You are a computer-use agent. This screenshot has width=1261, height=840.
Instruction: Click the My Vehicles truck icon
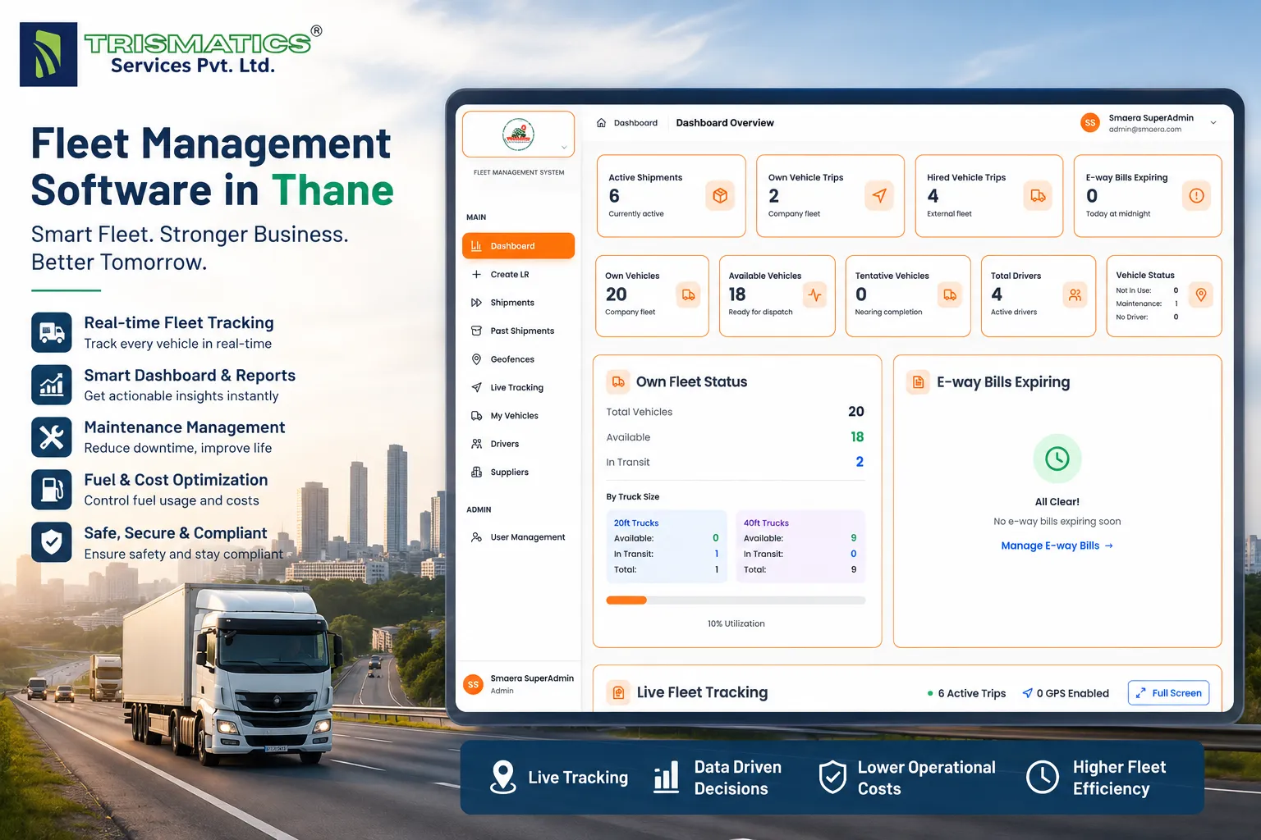476,416
